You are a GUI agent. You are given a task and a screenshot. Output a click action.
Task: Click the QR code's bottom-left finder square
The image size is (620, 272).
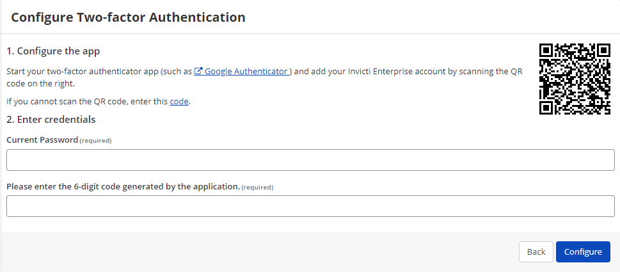tap(546, 107)
